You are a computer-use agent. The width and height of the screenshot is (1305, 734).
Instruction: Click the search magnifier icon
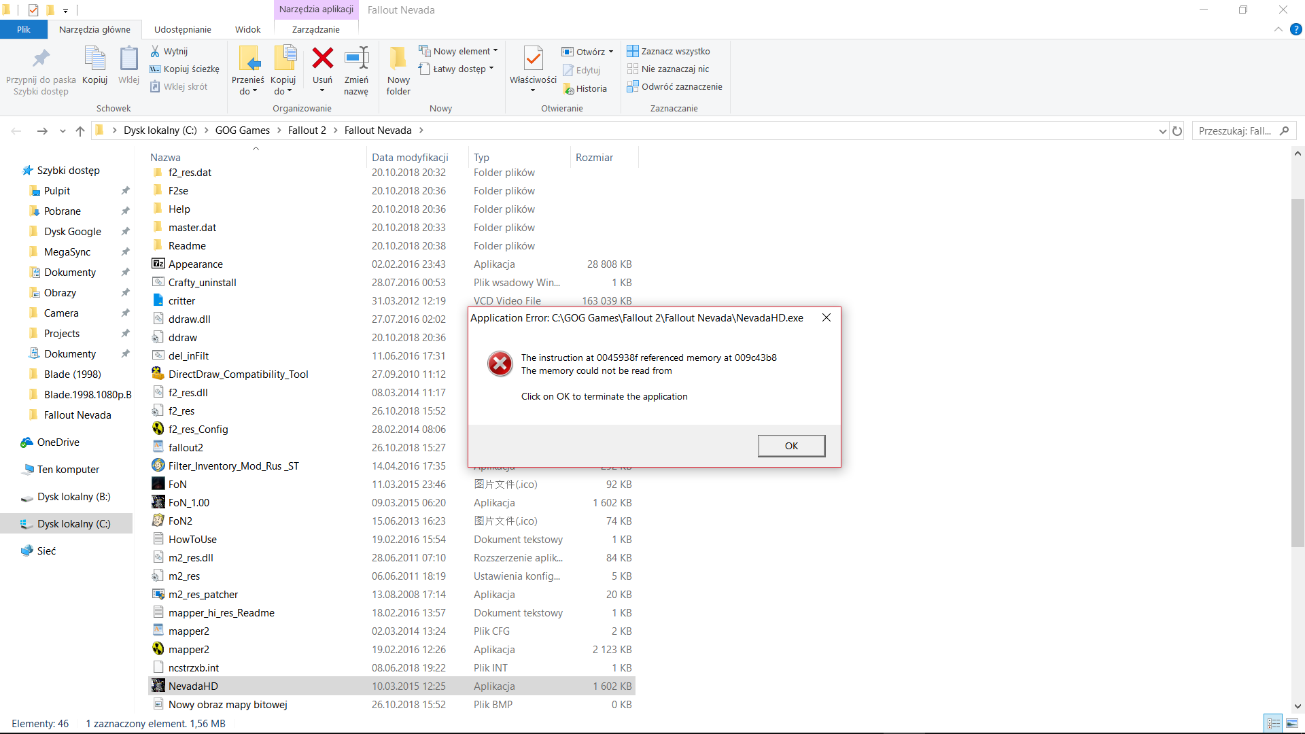pos(1284,130)
